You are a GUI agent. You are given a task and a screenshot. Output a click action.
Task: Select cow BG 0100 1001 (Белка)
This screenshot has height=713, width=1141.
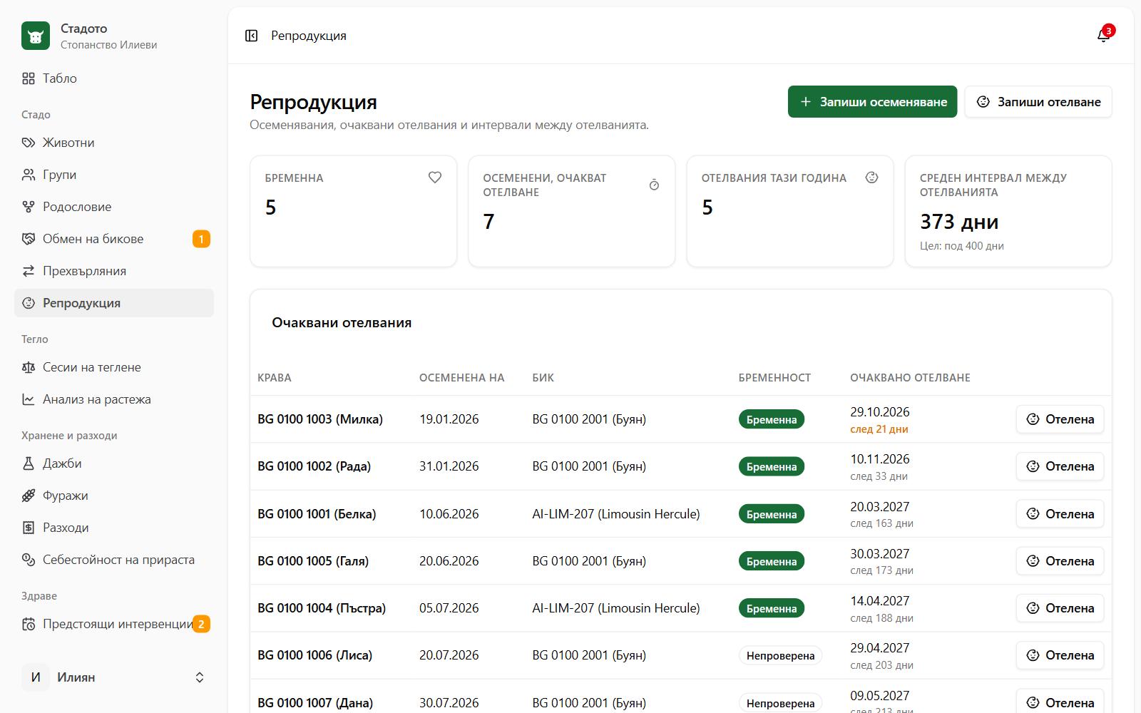317,514
